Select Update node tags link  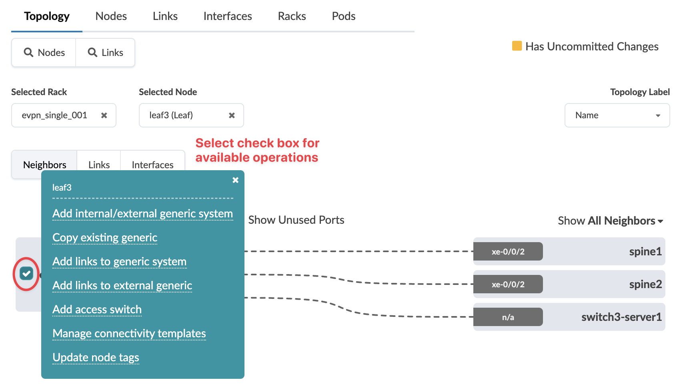pyautogui.click(x=96, y=357)
